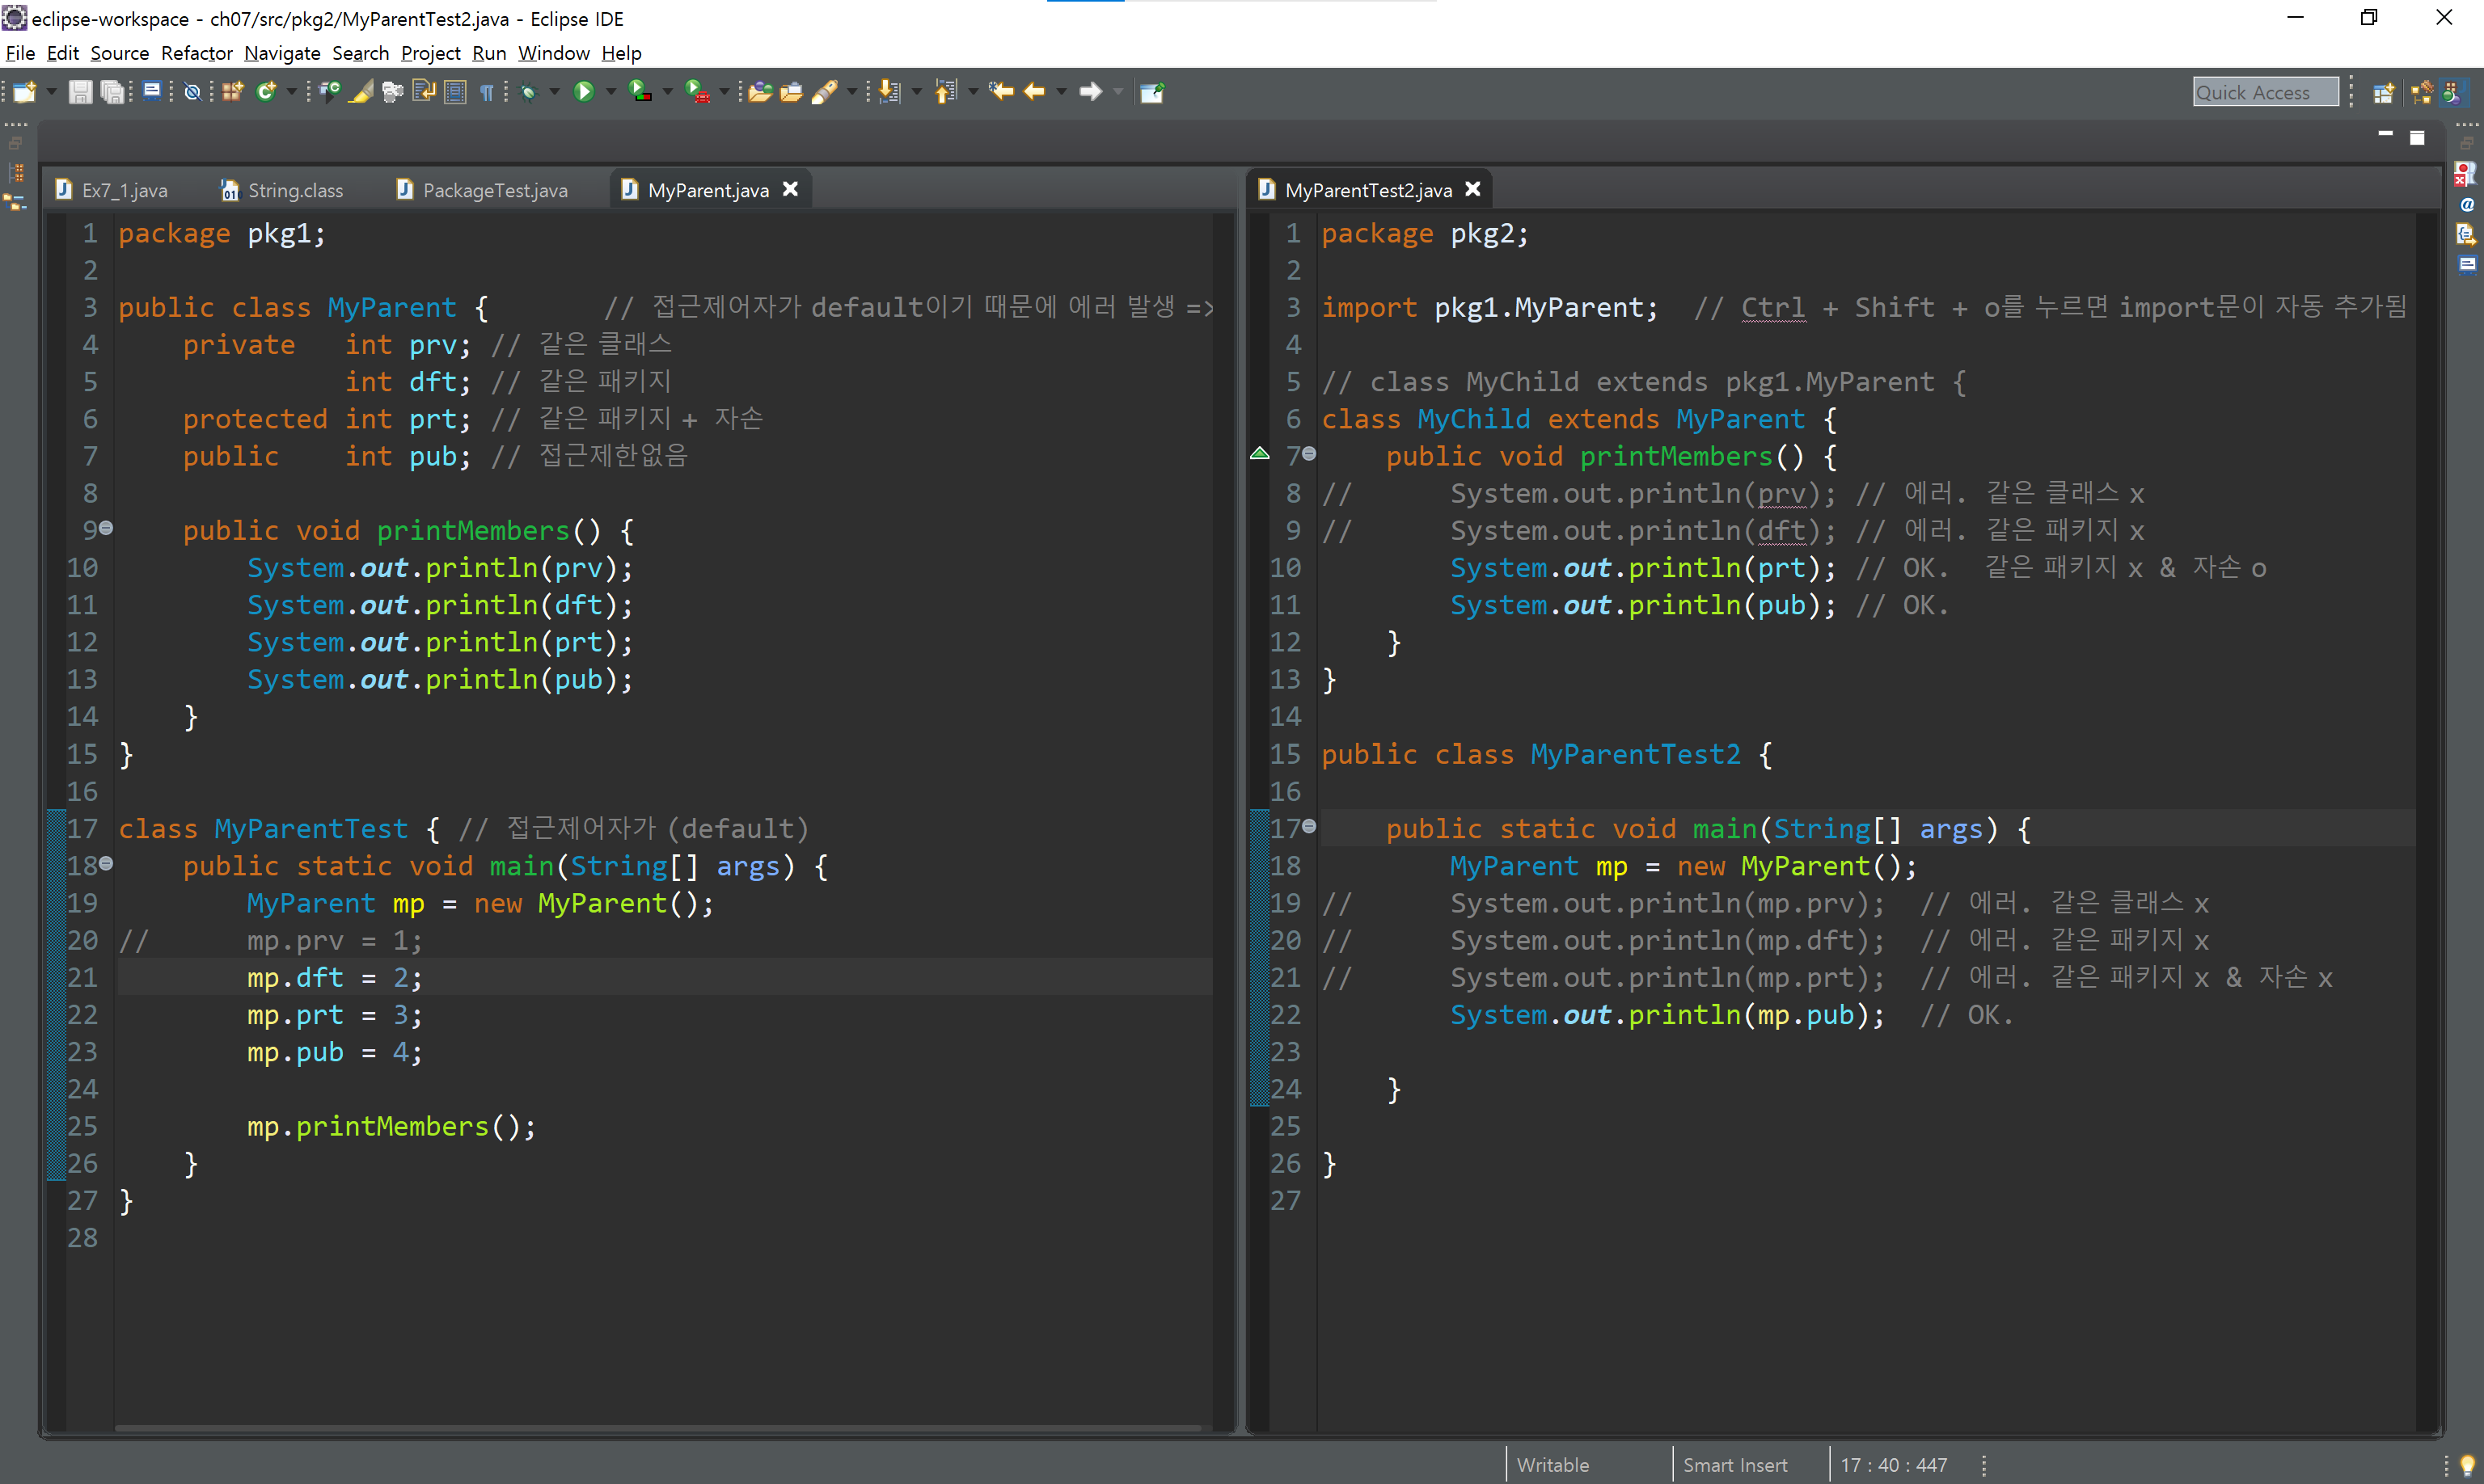Close the MyParentTest2.java tab
This screenshot has width=2484, height=1484.
(x=1472, y=189)
